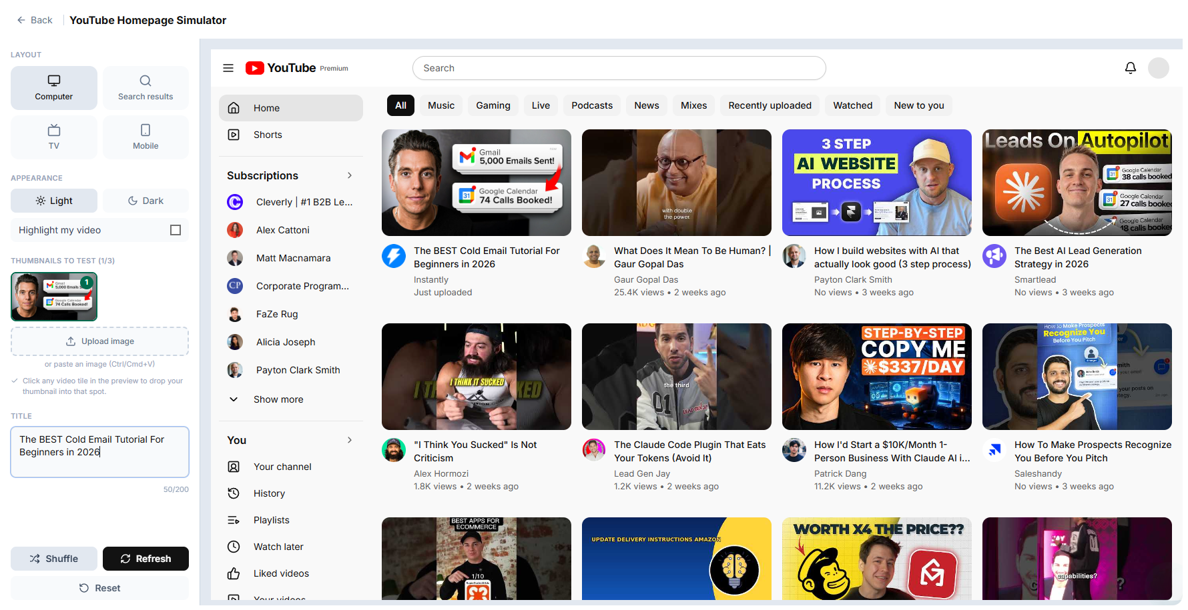This screenshot has width=1188, height=610.
Task: Open Playlists in sidebar
Action: tap(291, 520)
